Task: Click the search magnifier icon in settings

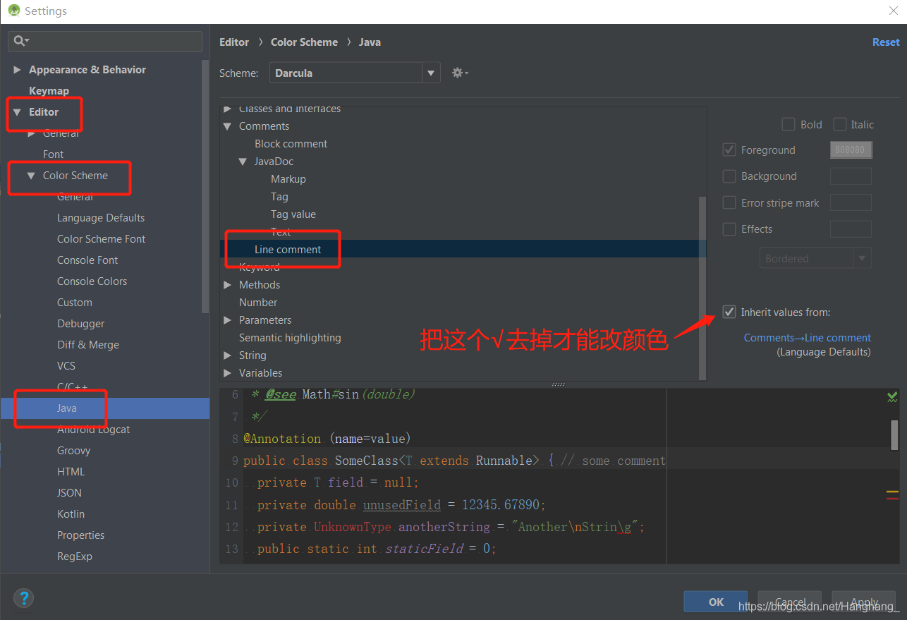Action: [21, 41]
